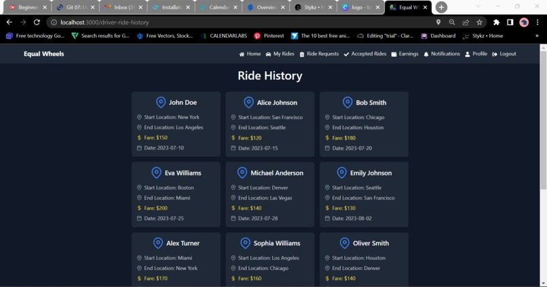
Task: Switch to the Overview tab
Action: [266, 7]
